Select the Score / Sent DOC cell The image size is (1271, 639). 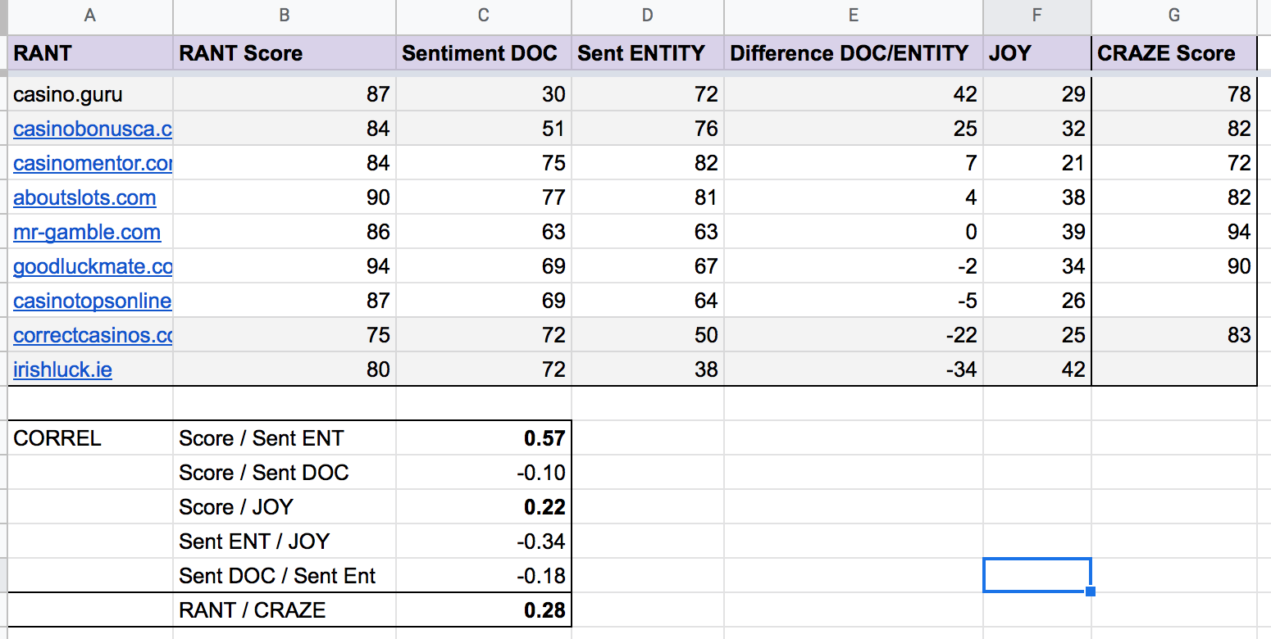(x=285, y=473)
